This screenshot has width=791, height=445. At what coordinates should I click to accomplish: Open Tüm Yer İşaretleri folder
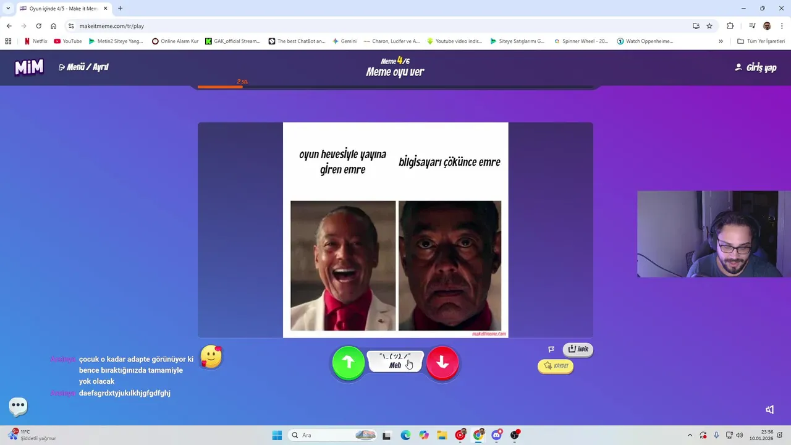coord(761,41)
